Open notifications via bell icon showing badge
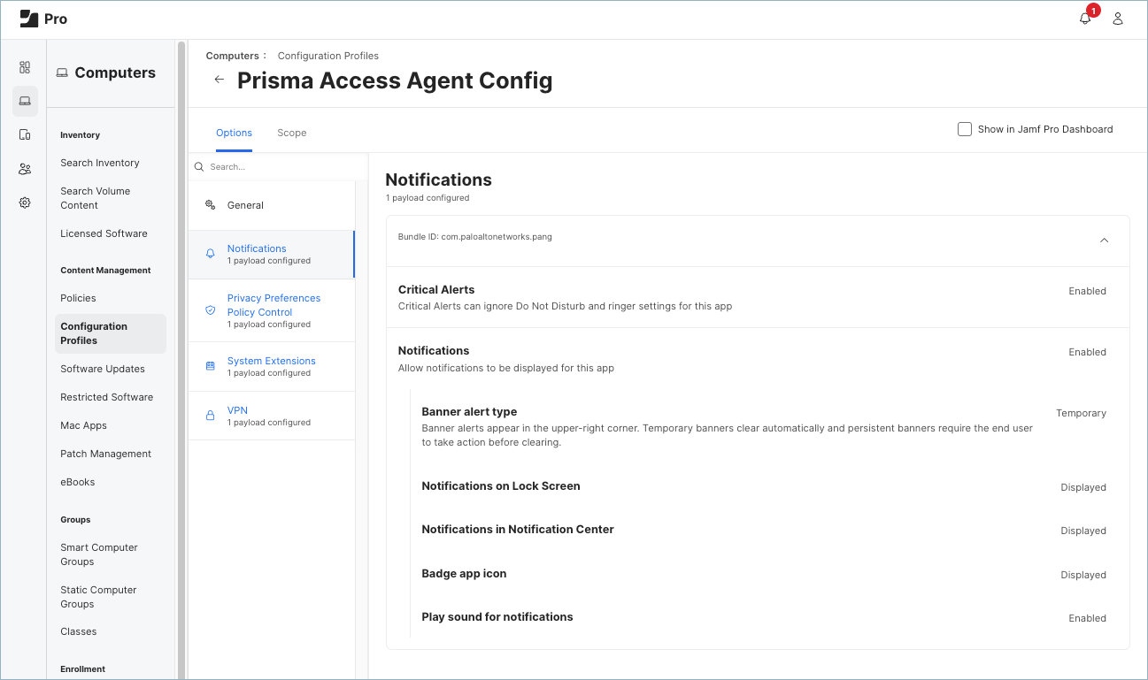1148x680 pixels. point(1085,18)
